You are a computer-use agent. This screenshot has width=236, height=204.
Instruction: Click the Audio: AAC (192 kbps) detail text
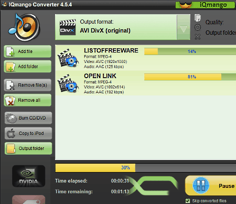104,92
